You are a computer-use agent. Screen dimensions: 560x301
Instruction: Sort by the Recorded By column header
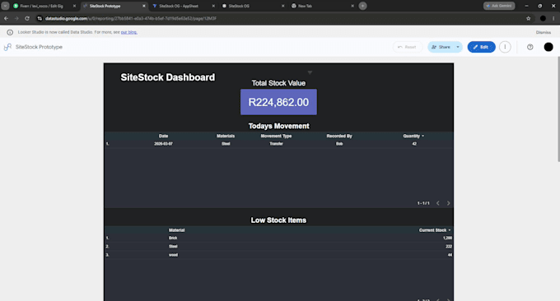coord(339,136)
